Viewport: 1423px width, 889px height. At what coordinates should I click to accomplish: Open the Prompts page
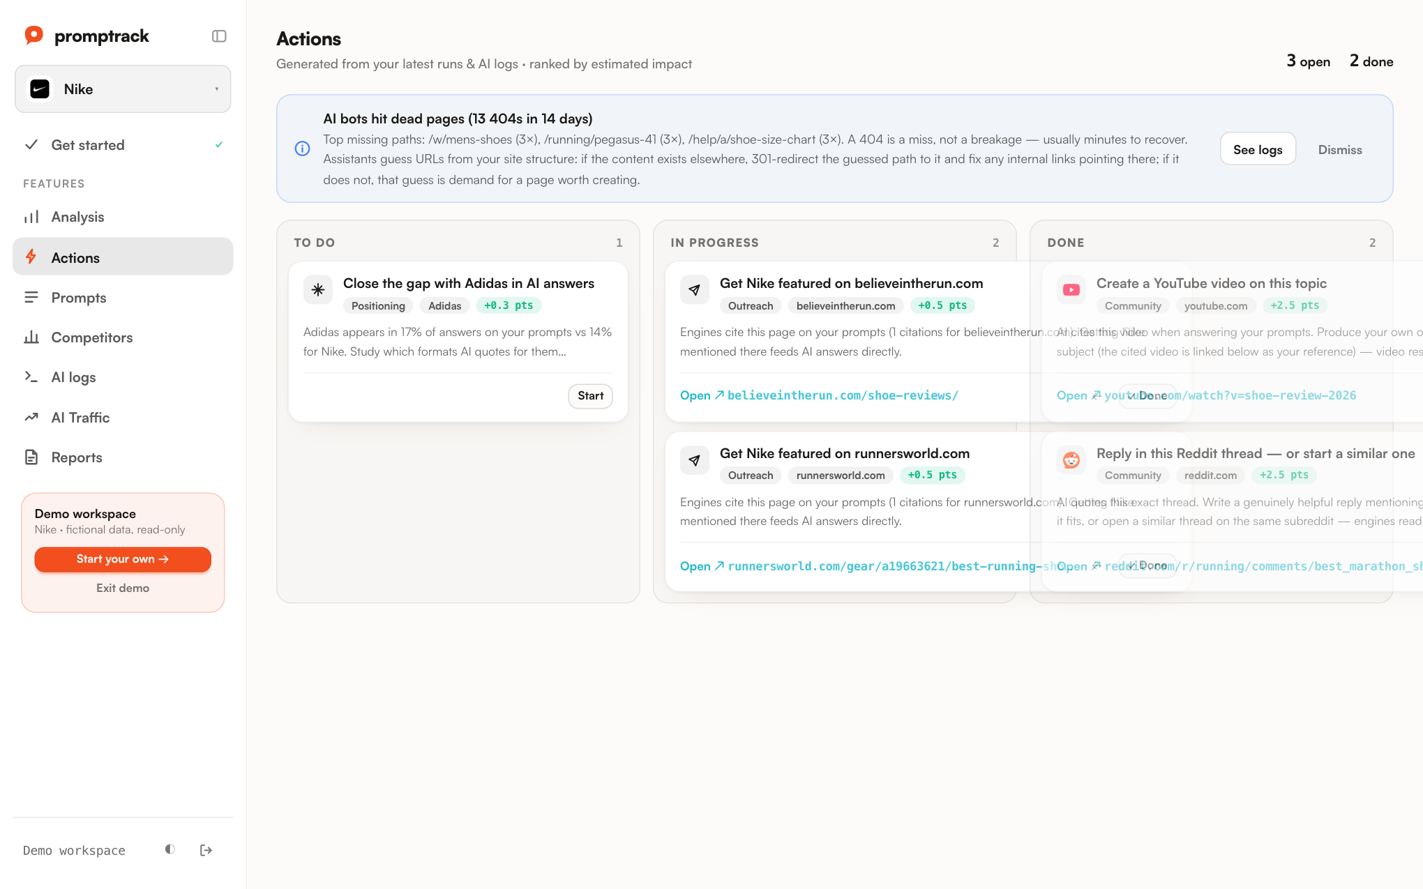[x=122, y=298]
